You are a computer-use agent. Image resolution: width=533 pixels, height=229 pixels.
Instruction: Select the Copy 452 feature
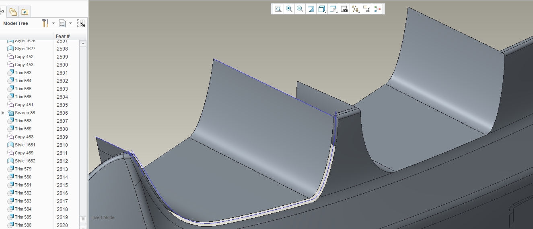coord(24,57)
